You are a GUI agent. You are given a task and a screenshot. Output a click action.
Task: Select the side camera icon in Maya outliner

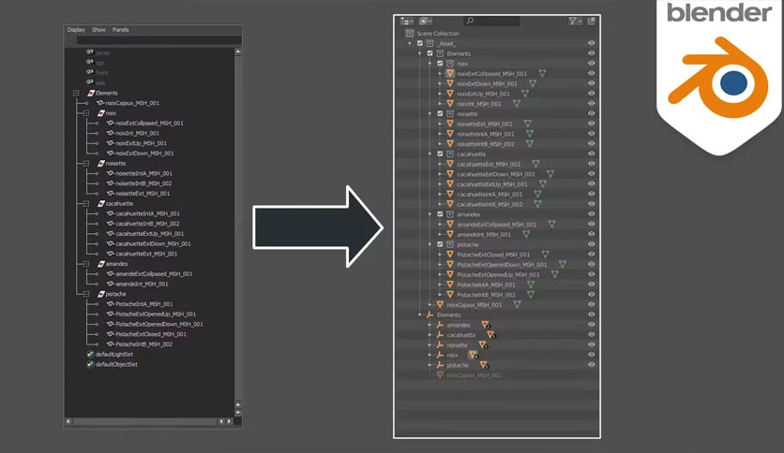pyautogui.click(x=89, y=82)
